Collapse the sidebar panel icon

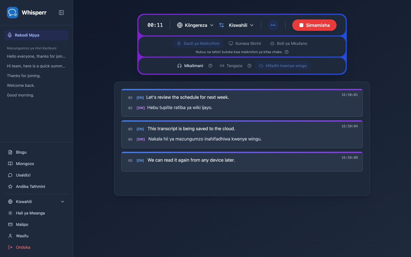(61, 13)
